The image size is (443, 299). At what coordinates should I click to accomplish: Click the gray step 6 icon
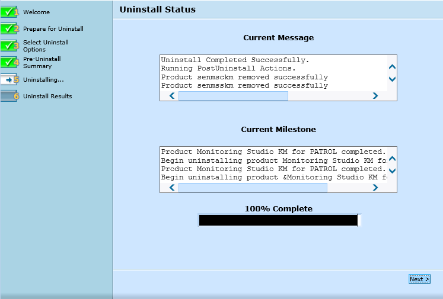[9, 96]
